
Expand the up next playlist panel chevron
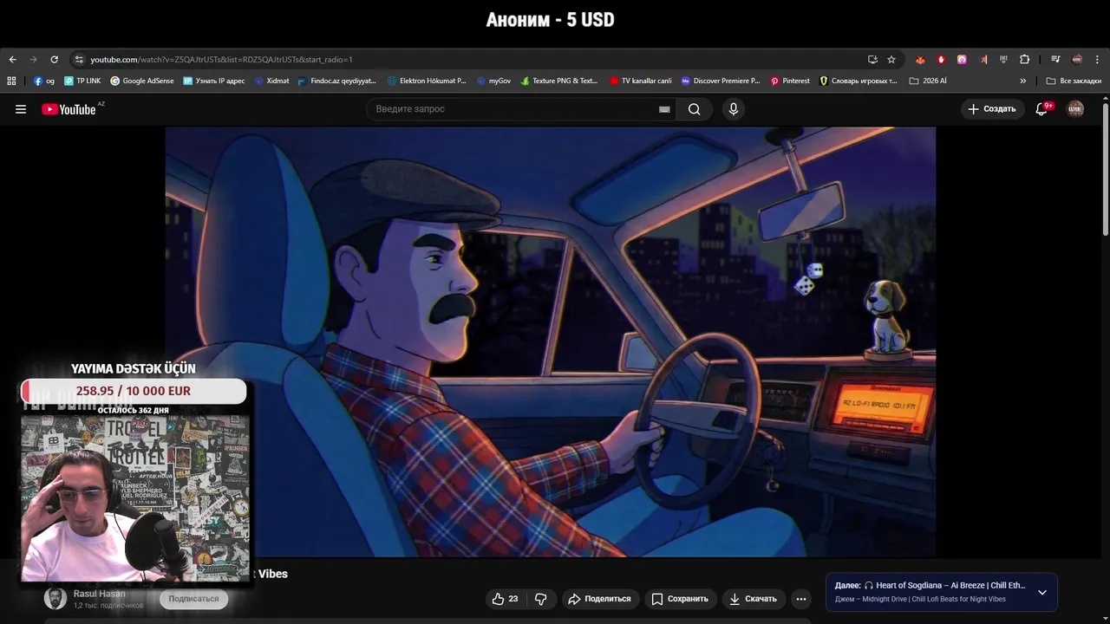click(1042, 593)
